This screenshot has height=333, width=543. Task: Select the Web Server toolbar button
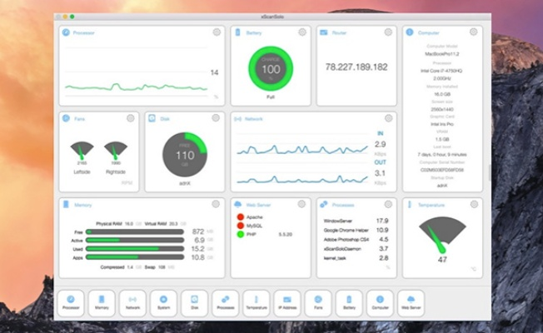[x=411, y=302]
